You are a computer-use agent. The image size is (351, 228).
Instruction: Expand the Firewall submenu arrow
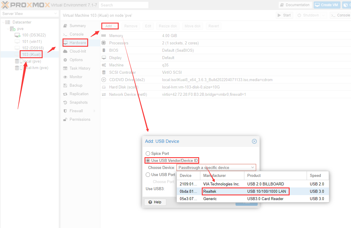pyautogui.click(x=94, y=111)
